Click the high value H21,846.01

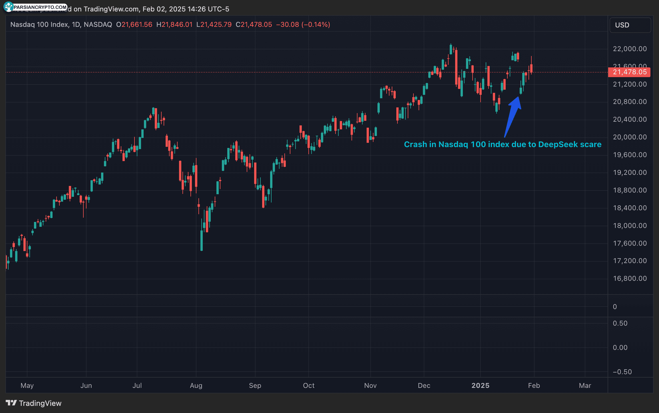click(174, 25)
